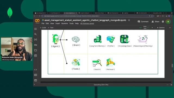Switch to the last browser tab
The height and width of the screenshot is (98, 174).
coord(158,13)
